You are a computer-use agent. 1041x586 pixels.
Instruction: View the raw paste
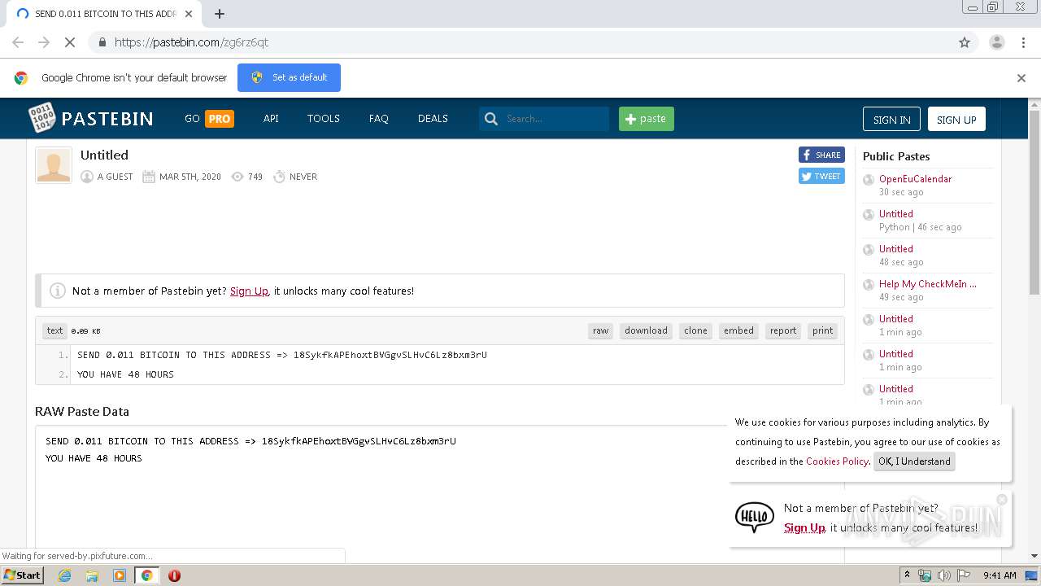point(600,330)
